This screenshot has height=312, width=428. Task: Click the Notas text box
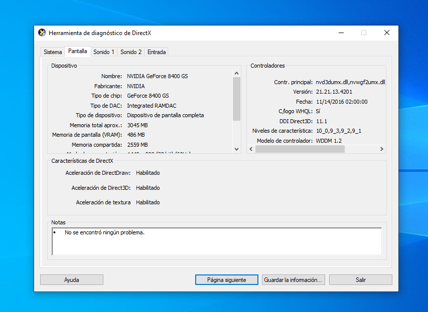pyautogui.click(x=217, y=242)
